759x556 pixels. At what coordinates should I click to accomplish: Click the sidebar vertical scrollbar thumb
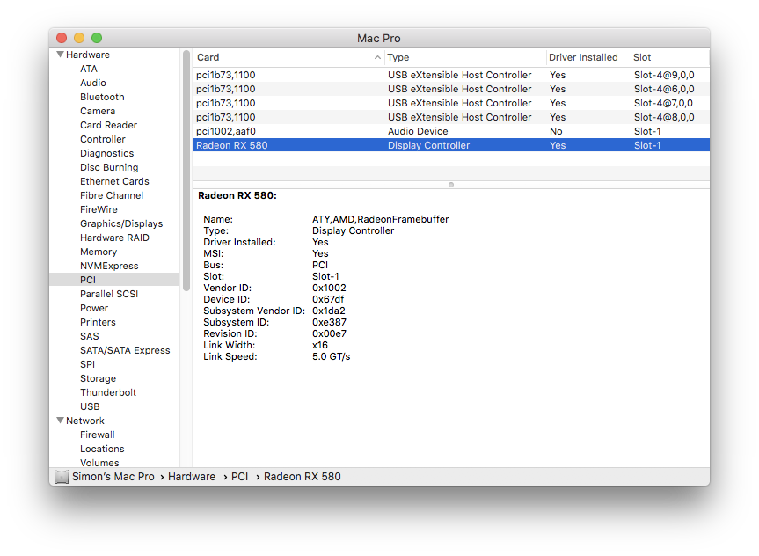186,171
